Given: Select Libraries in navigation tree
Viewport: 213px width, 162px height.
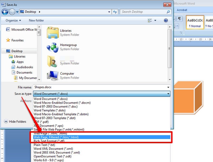Looking at the screenshot, I should click(x=17, y=57).
